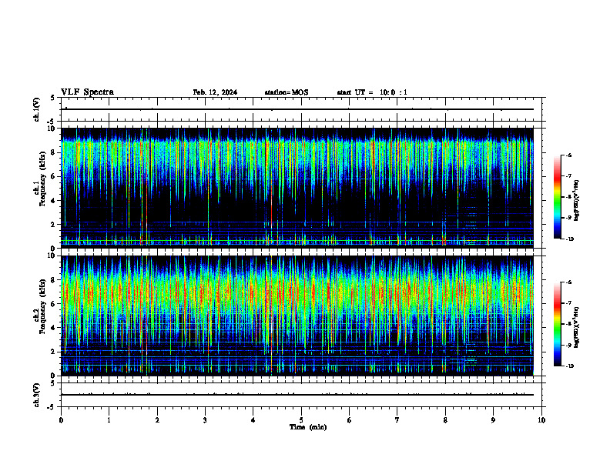Click the 'start UT = 10:0 :1' text

[372, 92]
